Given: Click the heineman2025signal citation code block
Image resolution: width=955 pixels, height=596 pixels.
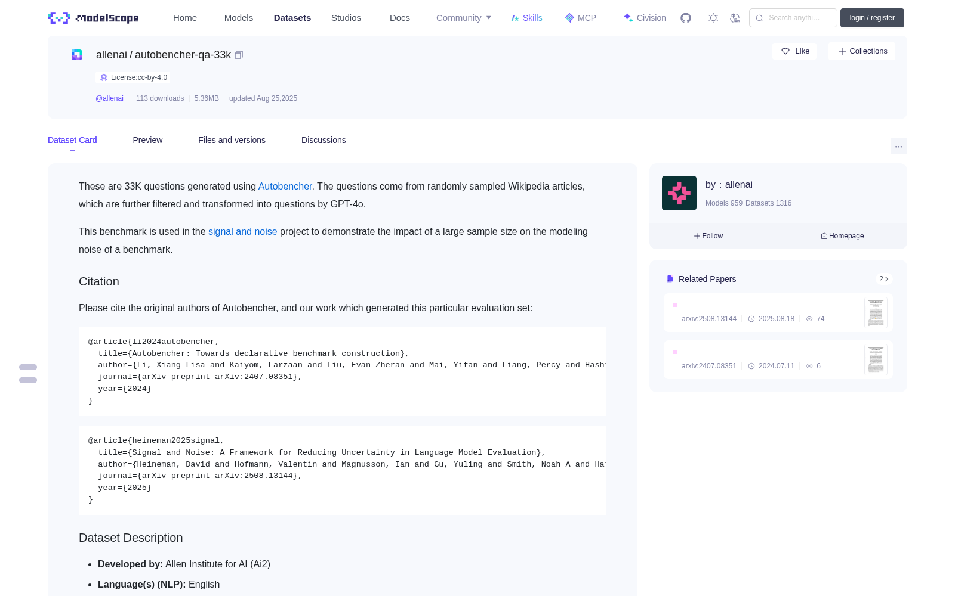Looking at the screenshot, I should [343, 470].
